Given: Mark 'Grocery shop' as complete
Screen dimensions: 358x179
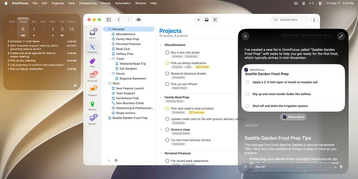Looking at the screenshot, I should (x=167, y=129).
